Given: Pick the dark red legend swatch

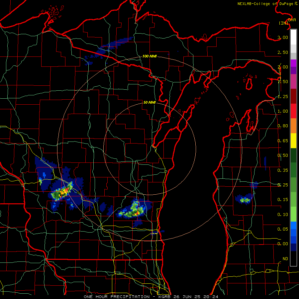Looking at the screenshot, I should 293,96.
